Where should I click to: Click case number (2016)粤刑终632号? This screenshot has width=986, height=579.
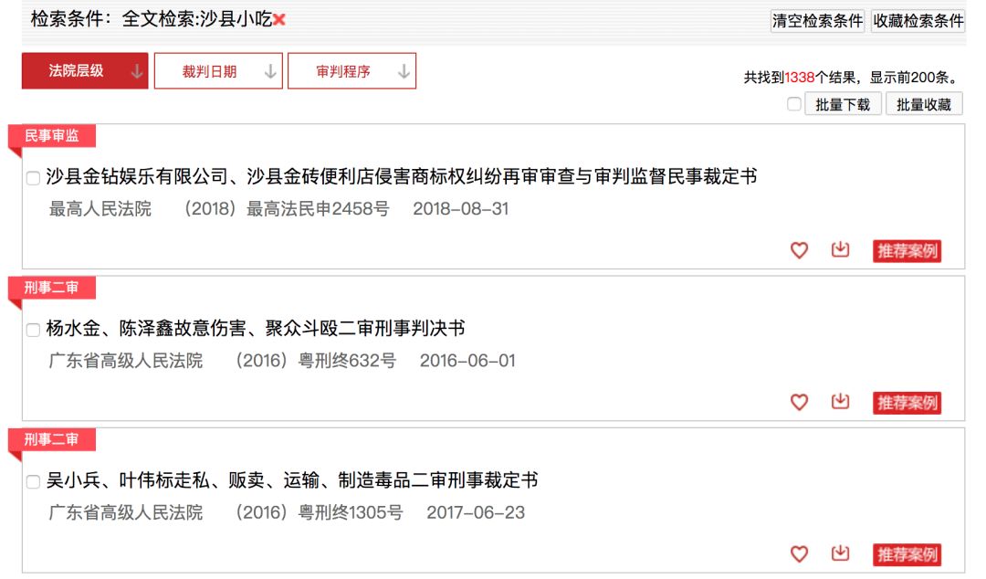tap(316, 361)
